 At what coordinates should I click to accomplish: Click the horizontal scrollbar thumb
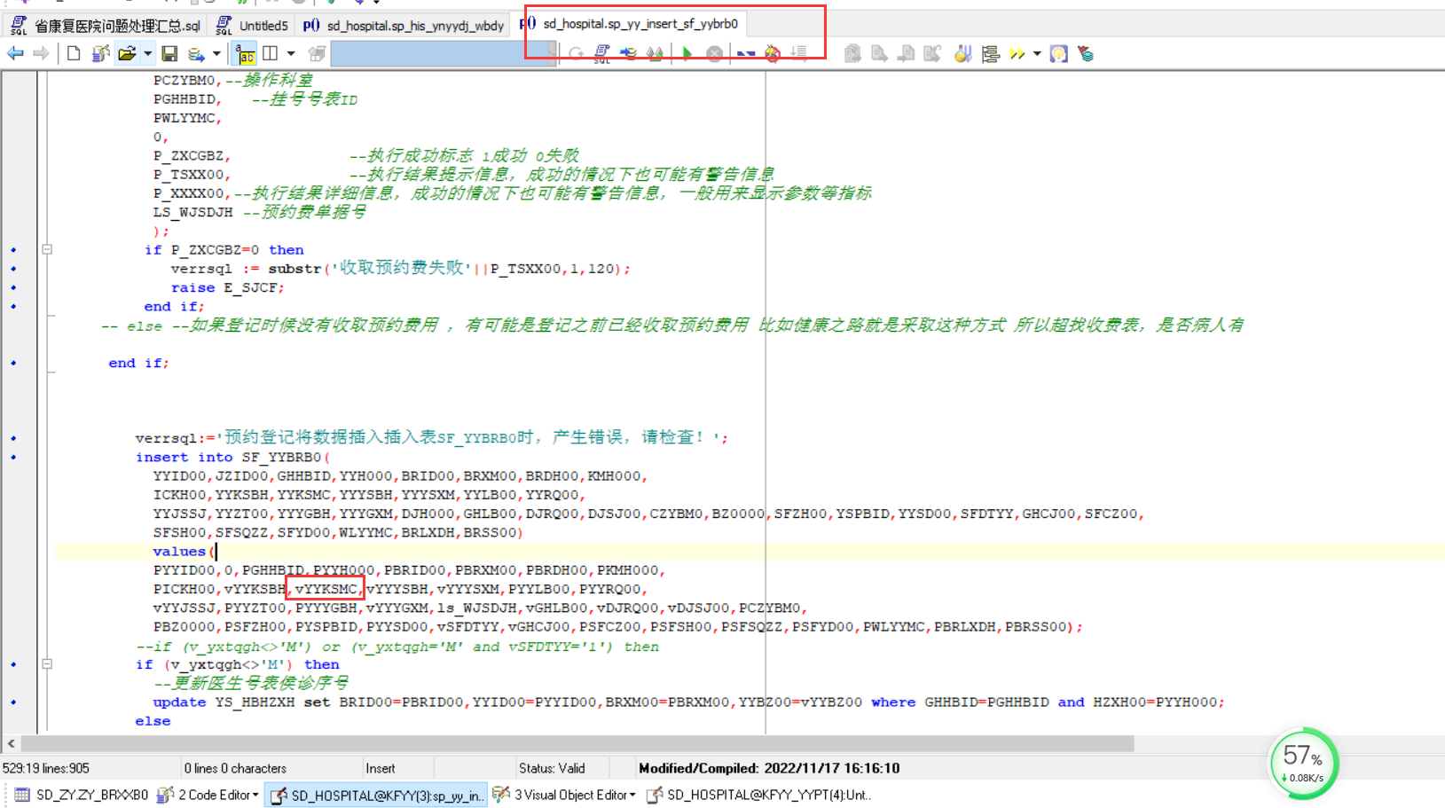(x=577, y=743)
